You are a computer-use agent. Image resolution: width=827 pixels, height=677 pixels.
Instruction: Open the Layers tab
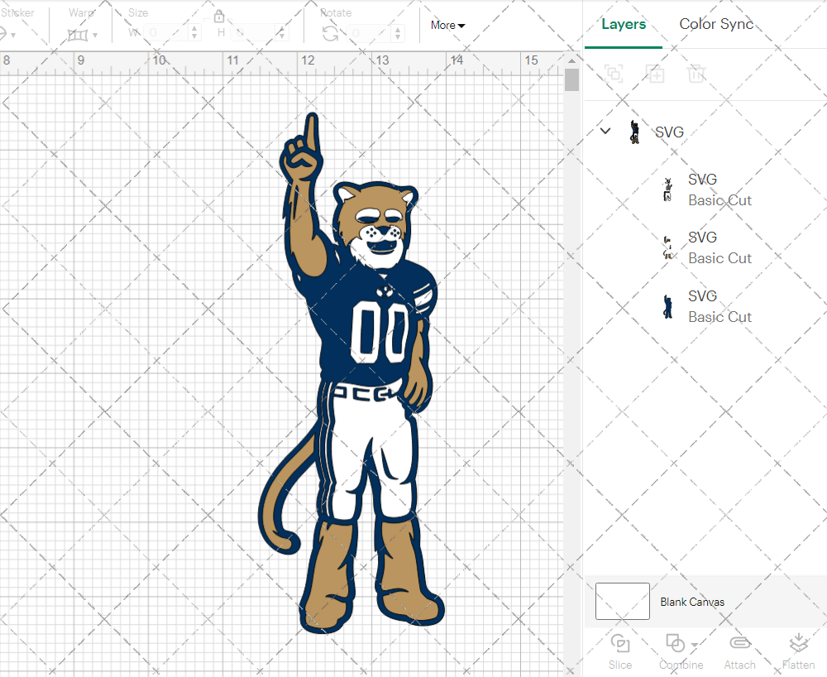pyautogui.click(x=624, y=24)
